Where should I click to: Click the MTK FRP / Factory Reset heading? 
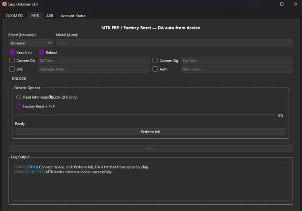coord(150,28)
